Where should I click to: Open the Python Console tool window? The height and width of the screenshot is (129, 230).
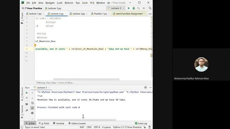pos(77,123)
